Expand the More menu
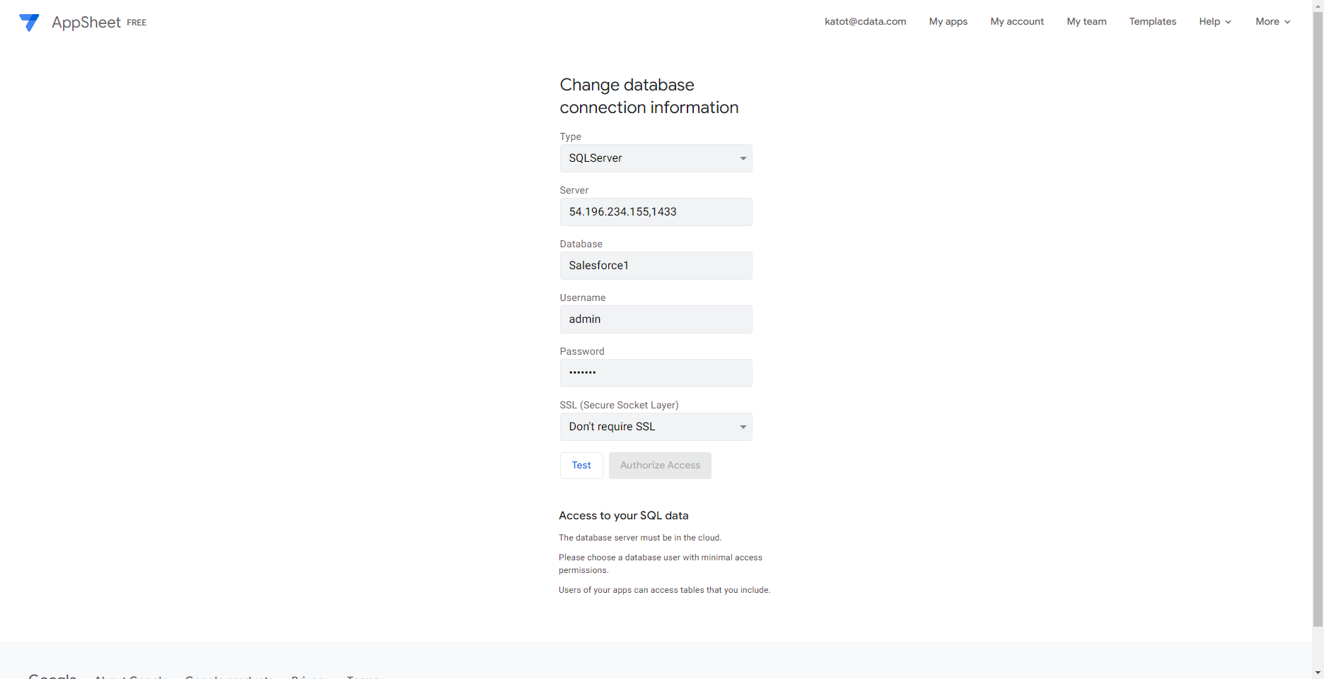 coord(1273,22)
